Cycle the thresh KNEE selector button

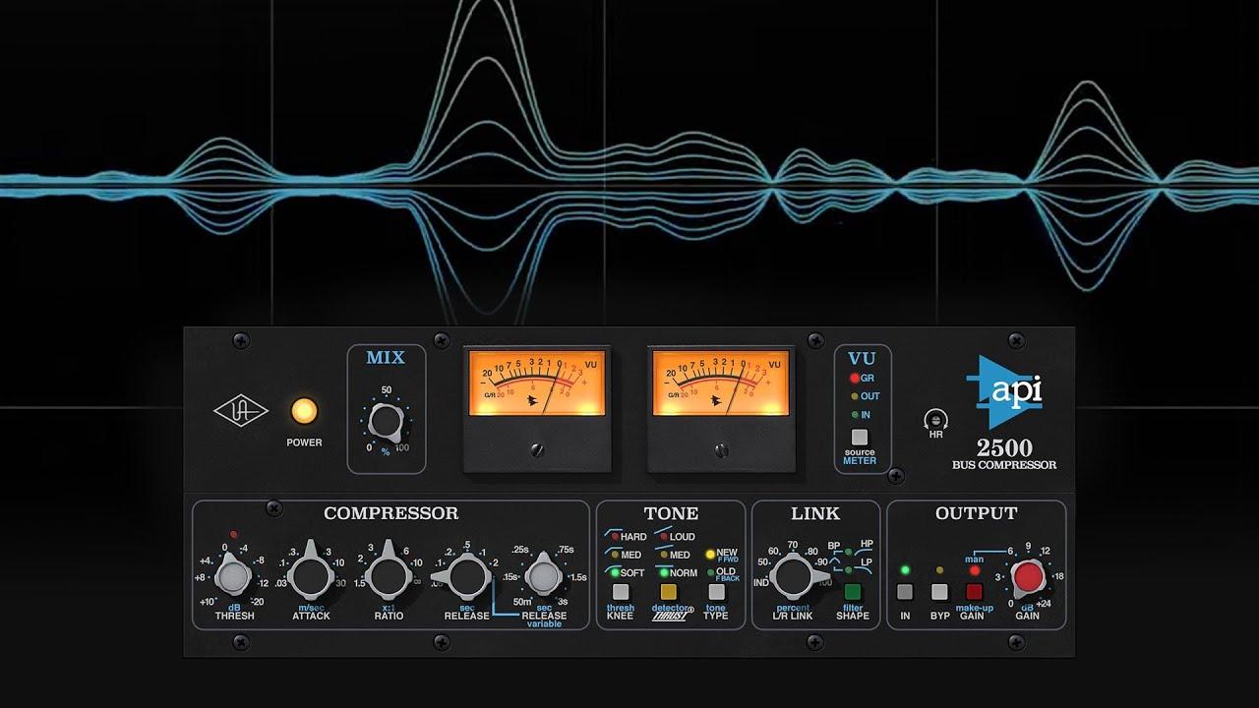(x=621, y=592)
